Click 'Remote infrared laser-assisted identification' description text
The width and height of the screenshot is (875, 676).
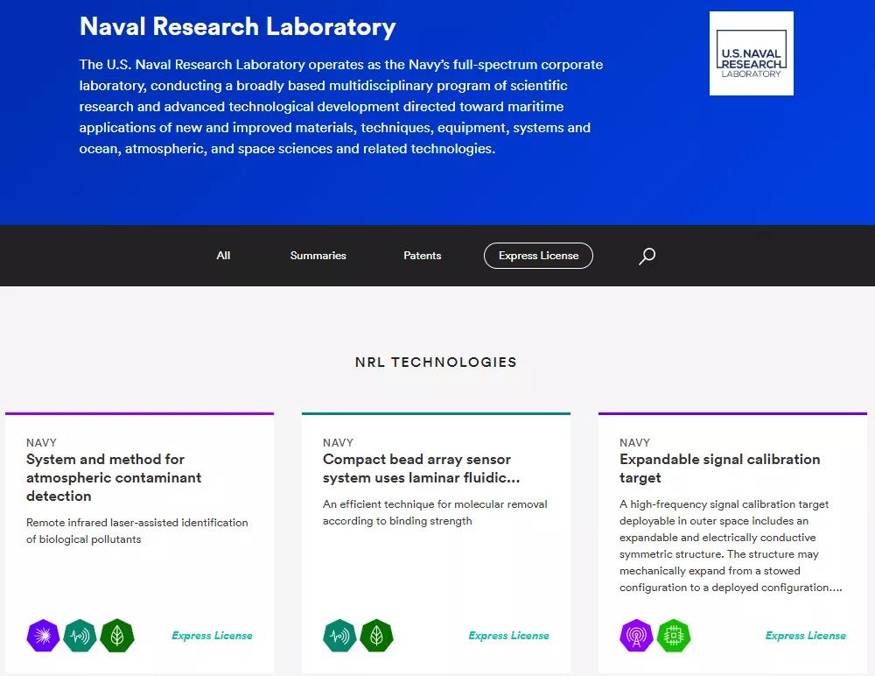(137, 531)
